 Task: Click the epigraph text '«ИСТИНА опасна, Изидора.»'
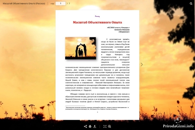pos(118,28)
